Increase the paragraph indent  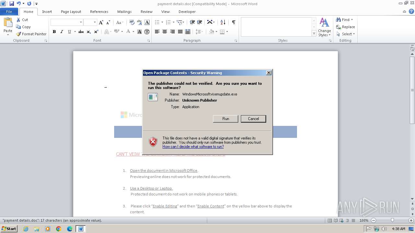200,22
